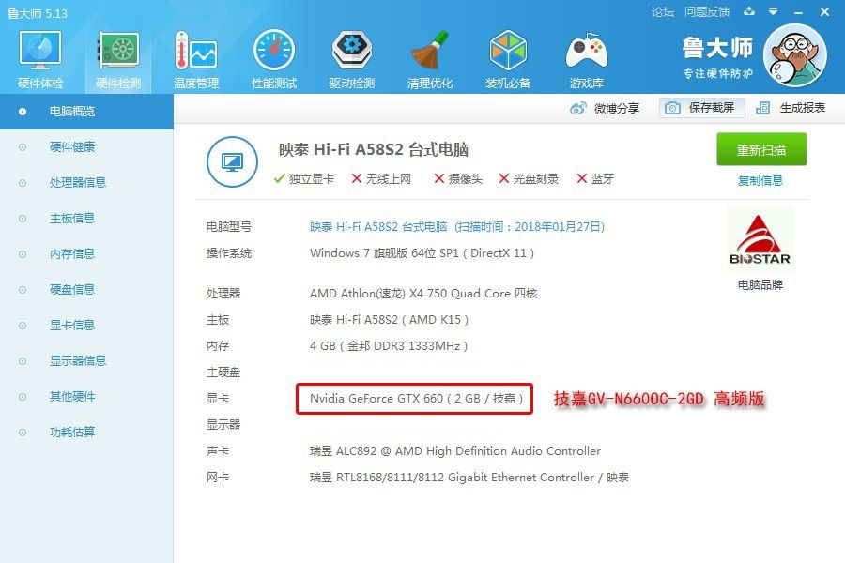Screen dimensions: 845x563
Task: Click 保存截屏 save screenshot button
Action: (x=701, y=108)
